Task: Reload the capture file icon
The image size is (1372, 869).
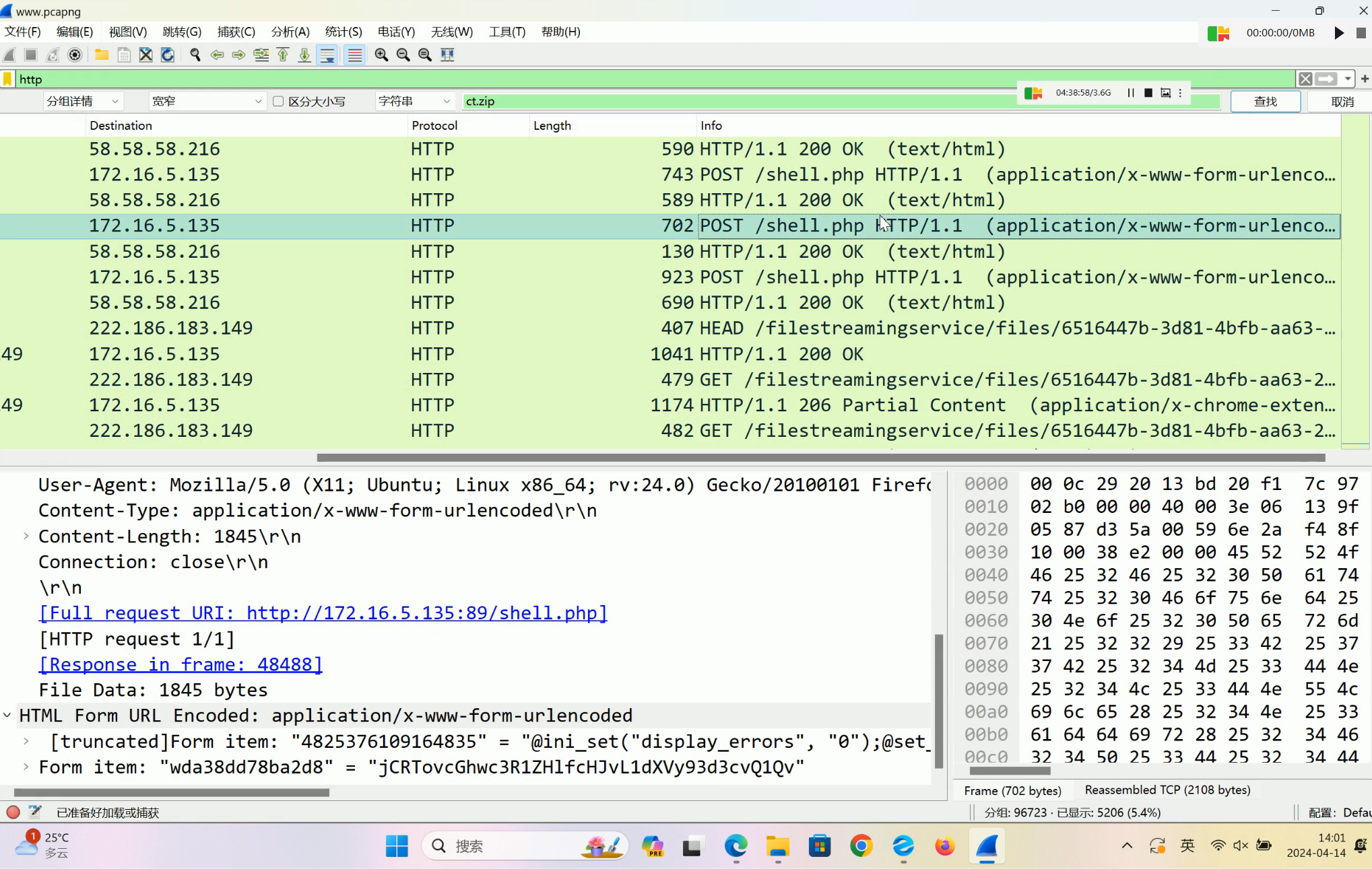Action: 168,55
